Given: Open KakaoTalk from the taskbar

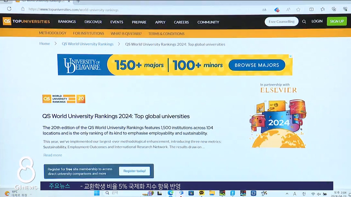Looking at the screenshot, I should [x=202, y=193].
